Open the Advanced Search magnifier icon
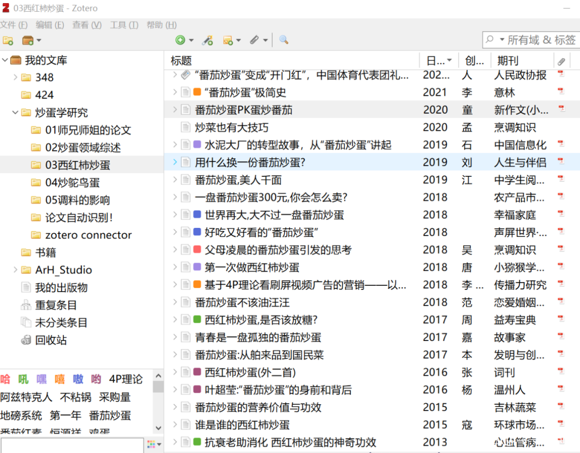580x453 pixels. coord(284,40)
